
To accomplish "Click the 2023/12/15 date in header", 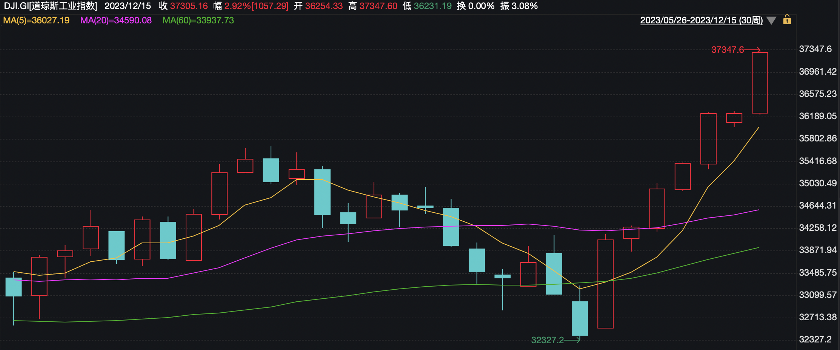I will coord(128,6).
